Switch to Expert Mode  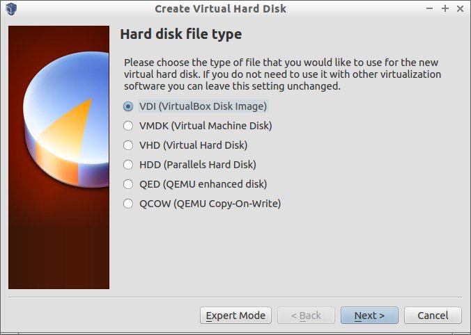tap(235, 316)
